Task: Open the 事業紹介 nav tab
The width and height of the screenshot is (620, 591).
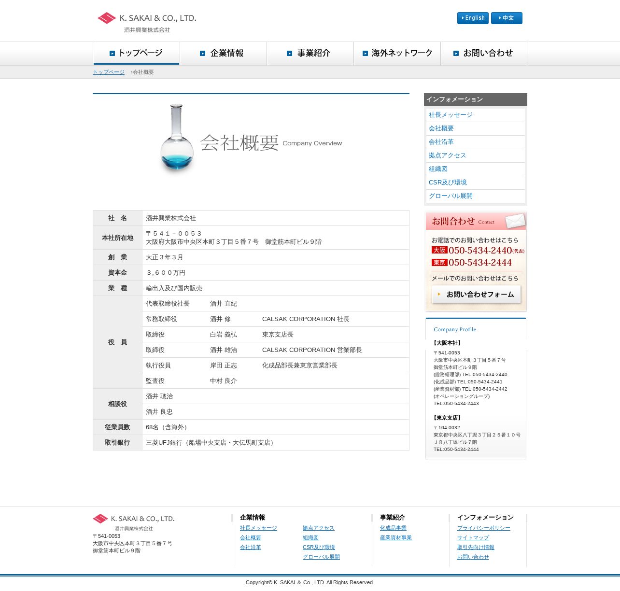Action: (x=310, y=53)
